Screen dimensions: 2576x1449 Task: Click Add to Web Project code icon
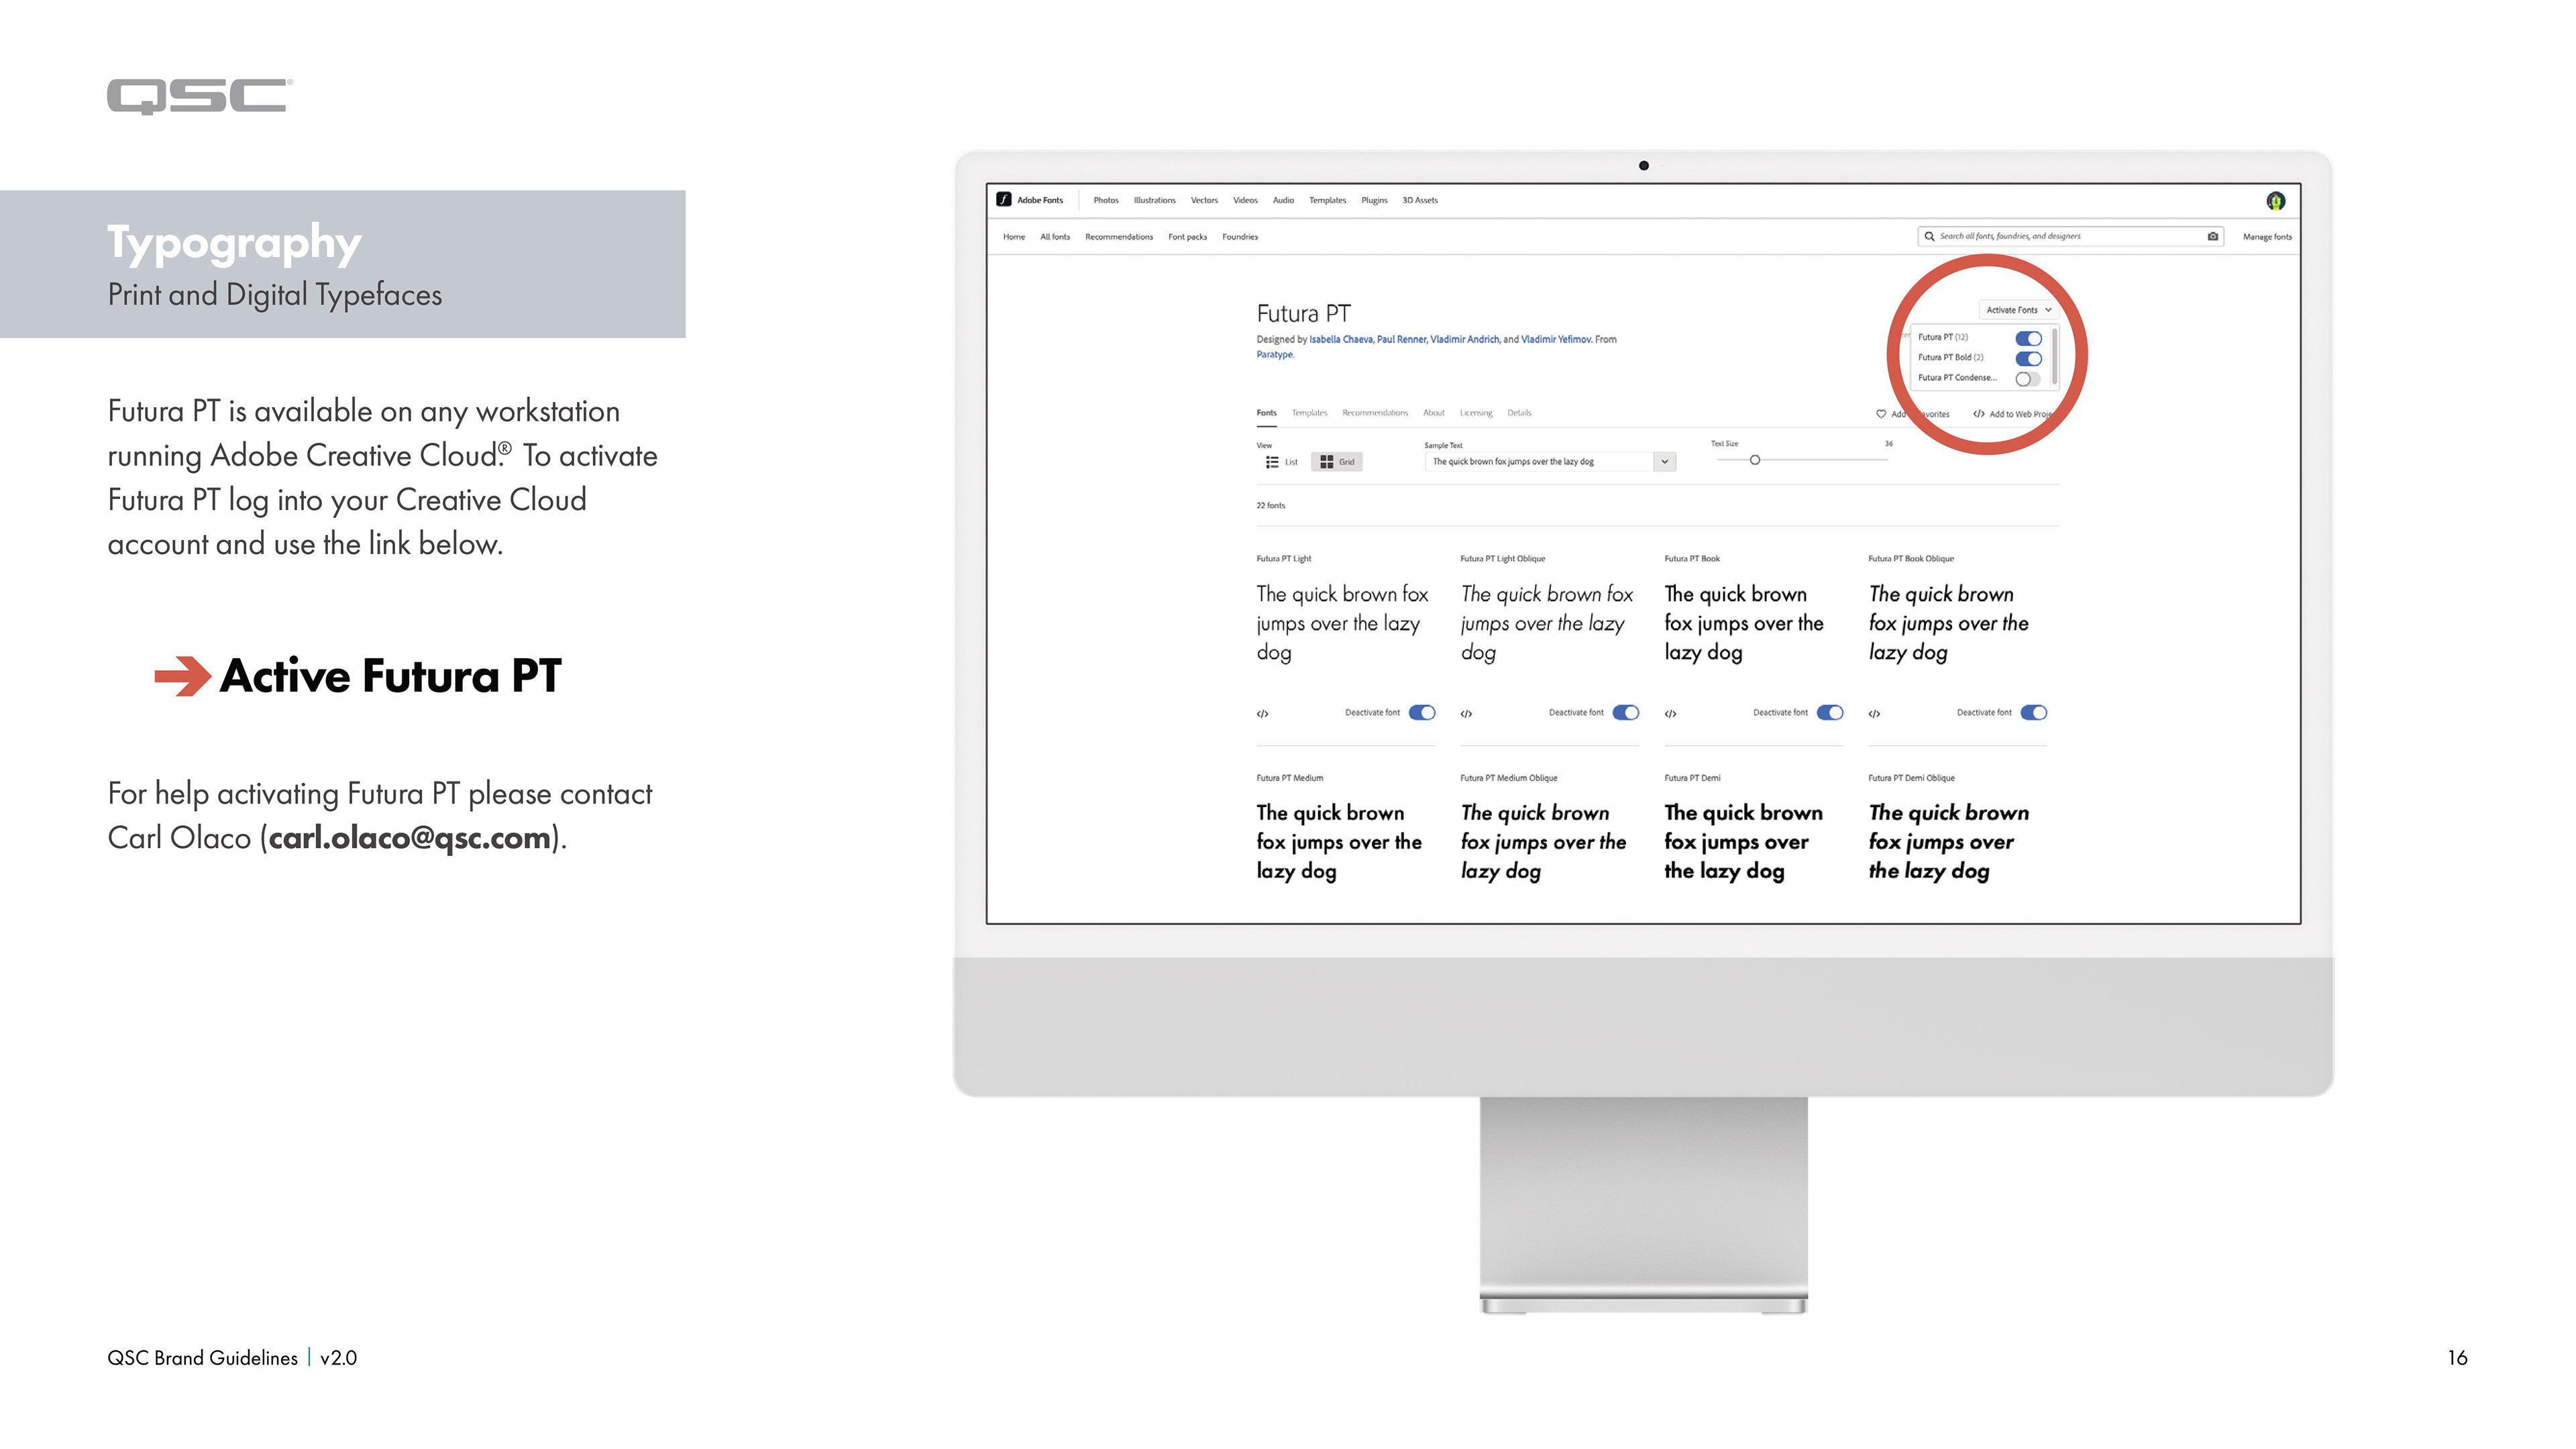coord(1979,414)
